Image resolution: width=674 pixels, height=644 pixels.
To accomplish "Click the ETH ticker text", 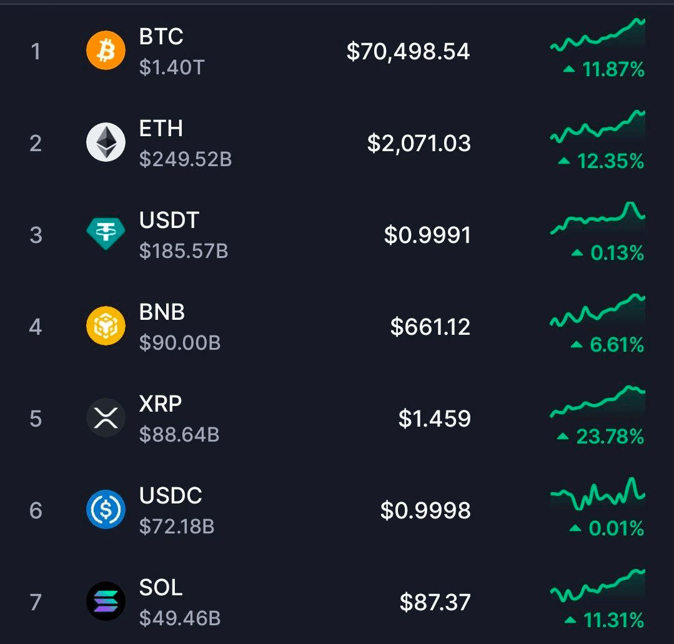I will point(161,129).
